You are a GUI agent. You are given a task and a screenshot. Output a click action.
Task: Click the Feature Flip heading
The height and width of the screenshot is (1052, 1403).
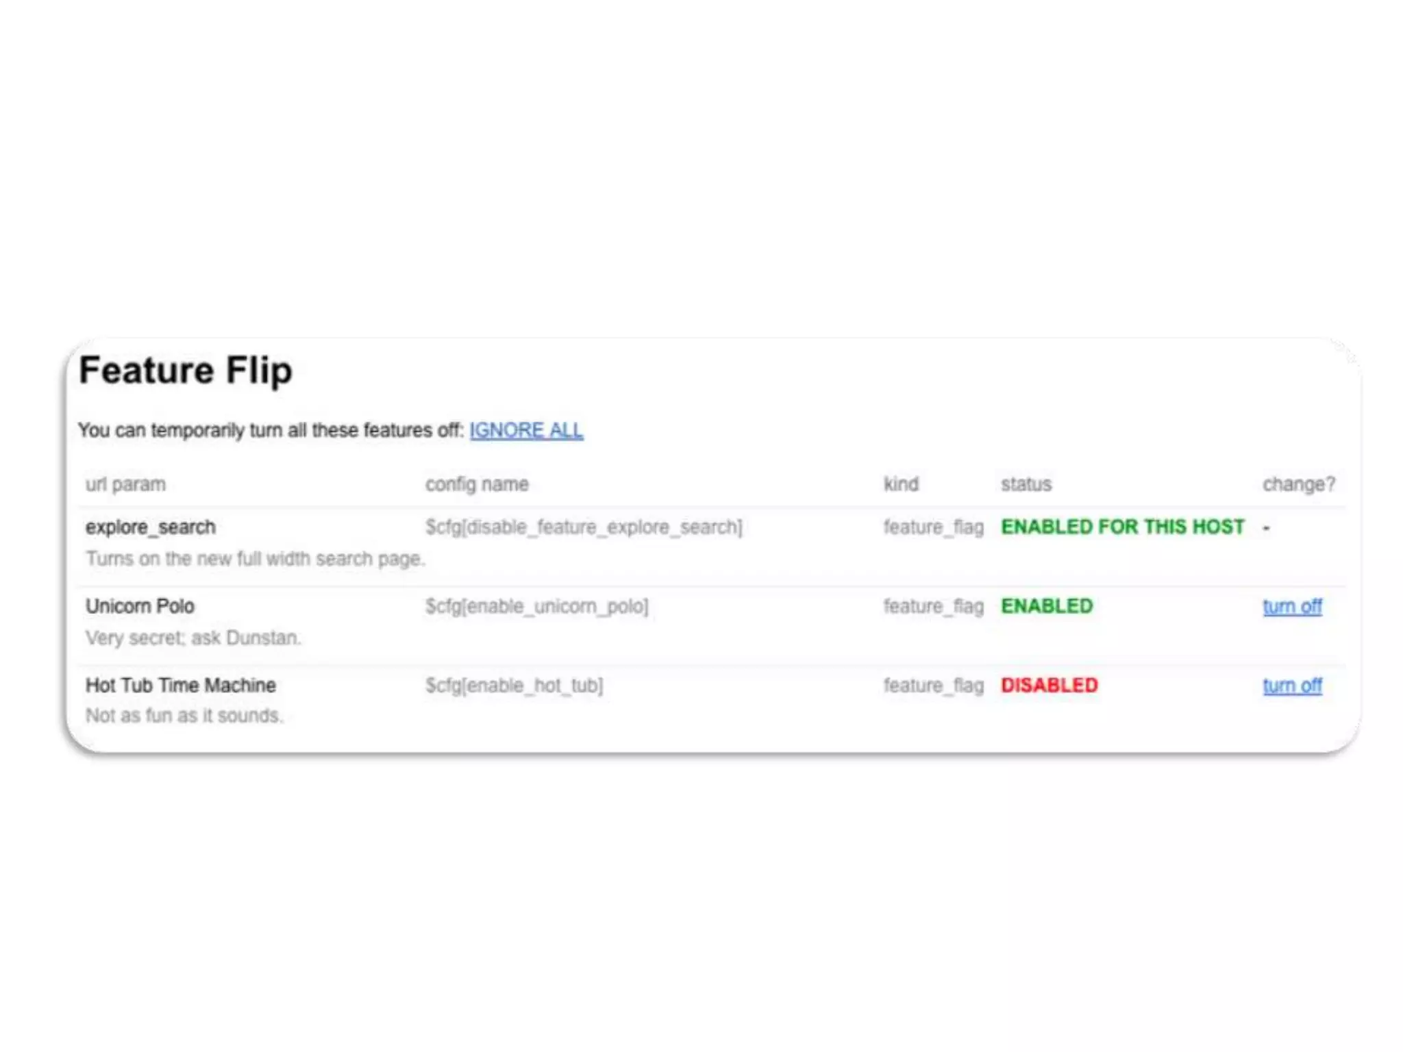(x=186, y=371)
